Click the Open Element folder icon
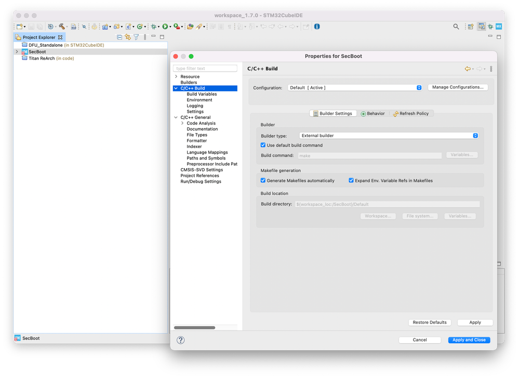Screen dimensions: 519x379 pos(190,26)
